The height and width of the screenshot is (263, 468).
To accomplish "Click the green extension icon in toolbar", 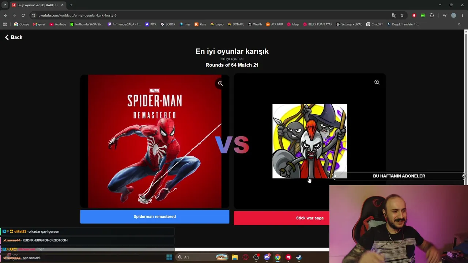I will (x=423, y=15).
